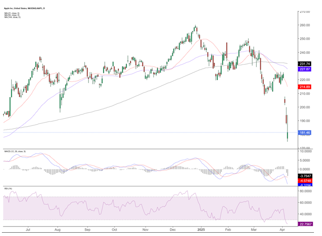Click the 60.0000 level on RSI axis
Image resolution: width=322 pixels, height=236 pixels.
click(304, 202)
